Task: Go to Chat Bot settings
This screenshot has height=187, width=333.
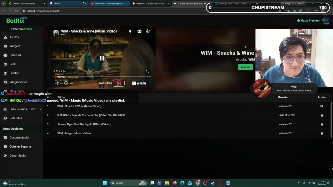Action: (x=15, y=55)
